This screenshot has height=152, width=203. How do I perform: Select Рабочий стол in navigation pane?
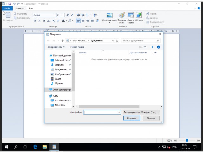point(61,60)
